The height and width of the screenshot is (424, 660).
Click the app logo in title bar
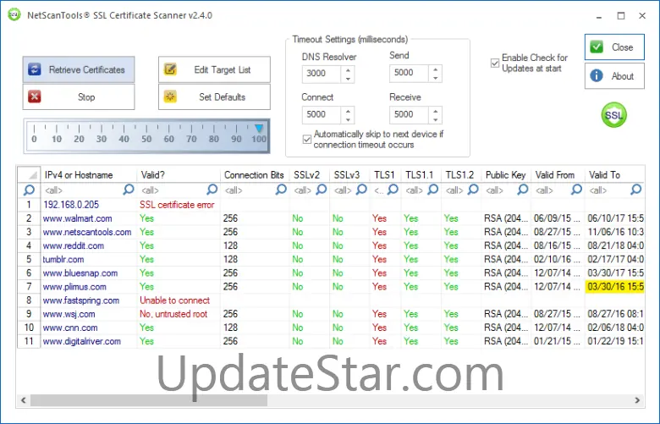(x=14, y=14)
